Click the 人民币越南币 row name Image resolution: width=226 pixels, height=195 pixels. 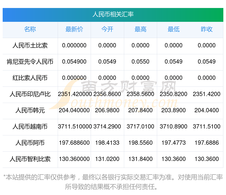(30, 127)
